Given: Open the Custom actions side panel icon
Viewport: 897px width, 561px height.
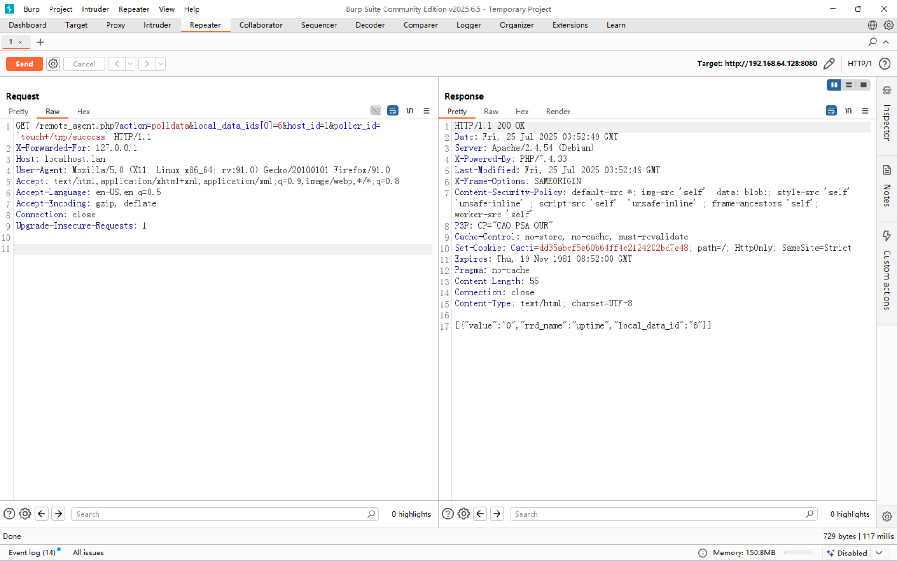Looking at the screenshot, I should 887,236.
